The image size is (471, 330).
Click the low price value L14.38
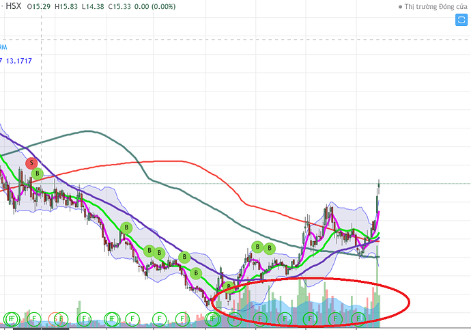[x=93, y=6]
